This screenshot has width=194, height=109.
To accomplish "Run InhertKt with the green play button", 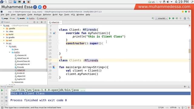I will pyautogui.click(x=170, y=18).
